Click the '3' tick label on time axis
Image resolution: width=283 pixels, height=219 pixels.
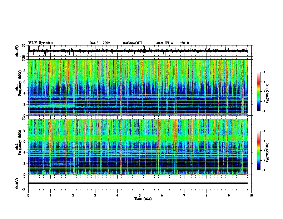pyautogui.click(x=95, y=195)
